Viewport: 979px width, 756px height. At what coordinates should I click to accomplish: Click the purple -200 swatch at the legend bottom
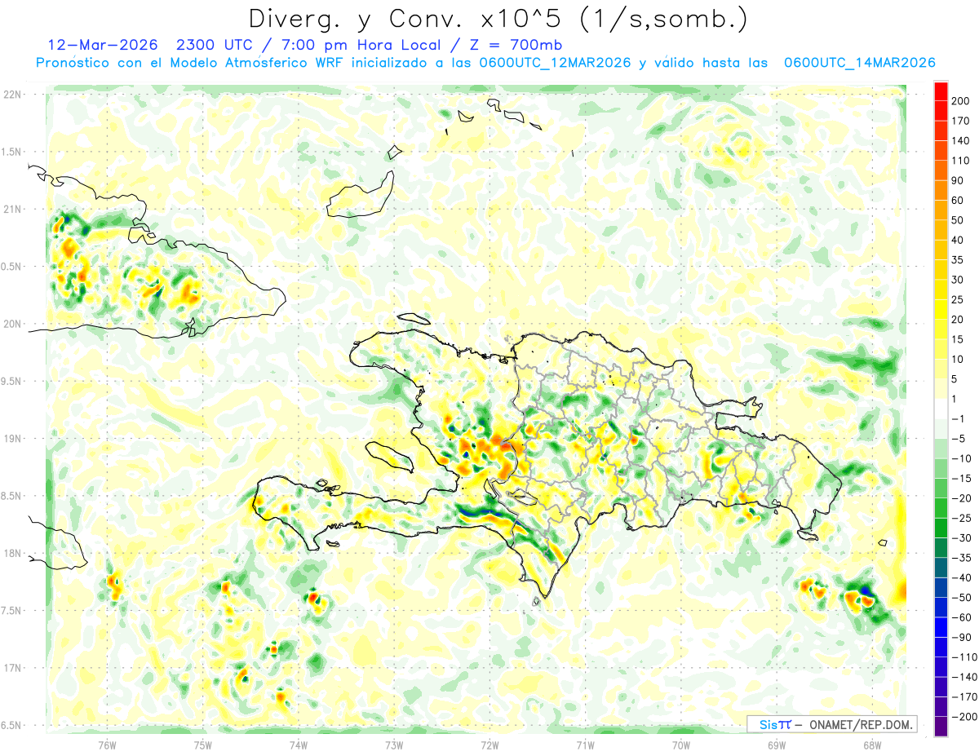[x=941, y=726]
